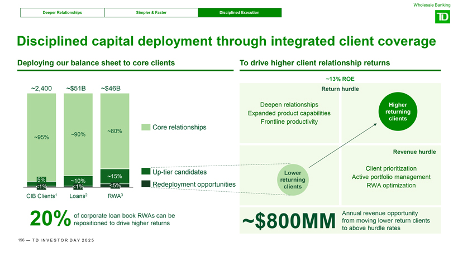Select the Return hurdle label

(340, 89)
